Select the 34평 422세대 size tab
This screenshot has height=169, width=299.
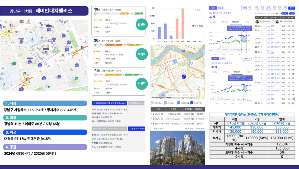268,8
